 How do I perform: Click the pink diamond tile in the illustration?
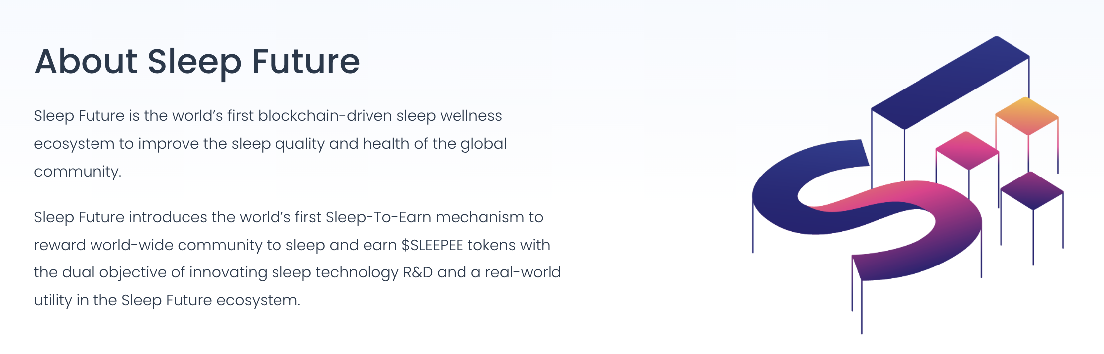tap(967, 151)
